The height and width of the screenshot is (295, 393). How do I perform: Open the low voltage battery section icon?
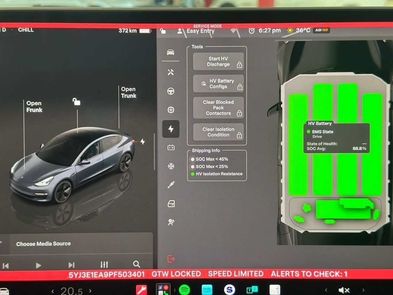pyautogui.click(x=171, y=147)
